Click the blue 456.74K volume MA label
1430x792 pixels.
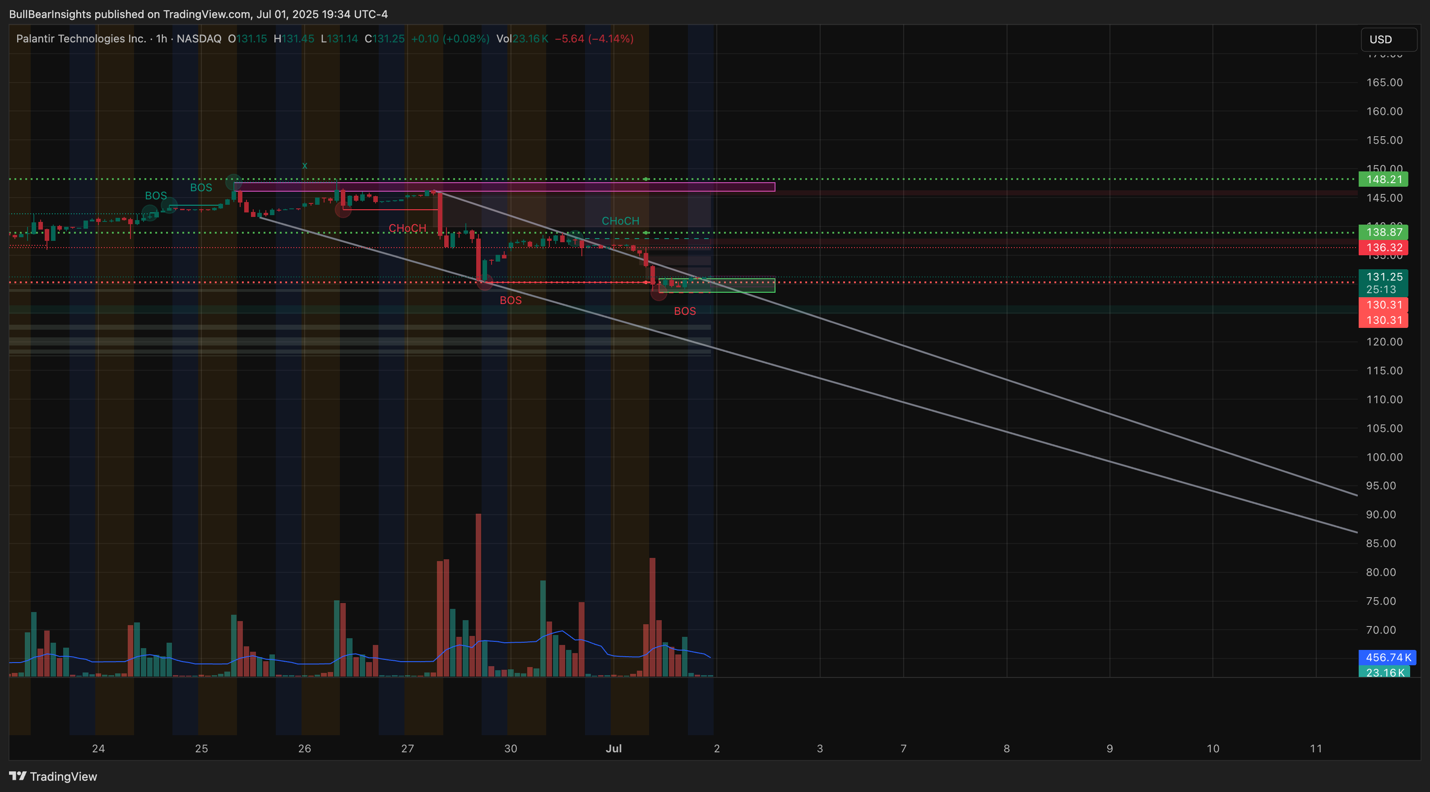click(x=1387, y=658)
